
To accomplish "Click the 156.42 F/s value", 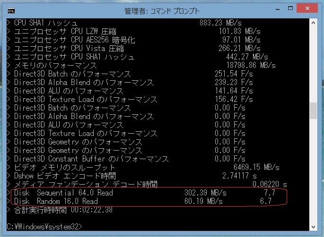I will click(234, 99).
